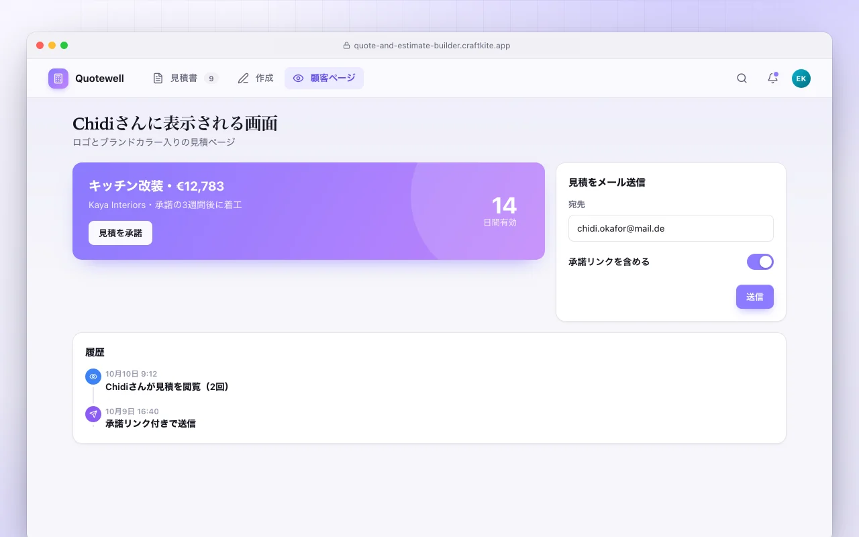Viewport: 859px width, 537px height.
Task: Click the lock icon in address bar
Action: click(x=347, y=46)
